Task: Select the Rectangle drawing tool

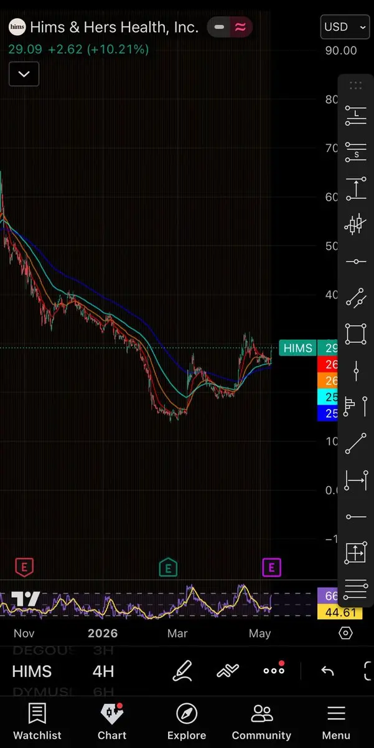Action: point(356,333)
